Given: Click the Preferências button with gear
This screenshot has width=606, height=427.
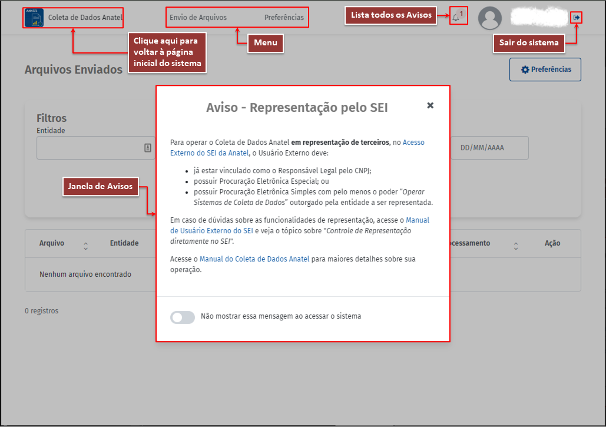Looking at the screenshot, I should (545, 69).
